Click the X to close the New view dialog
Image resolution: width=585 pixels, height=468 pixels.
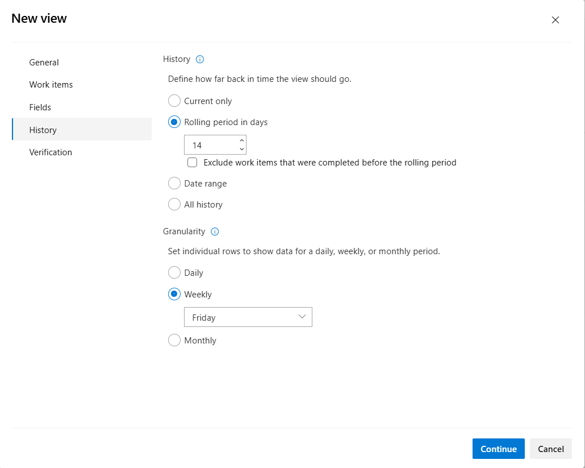tap(555, 19)
